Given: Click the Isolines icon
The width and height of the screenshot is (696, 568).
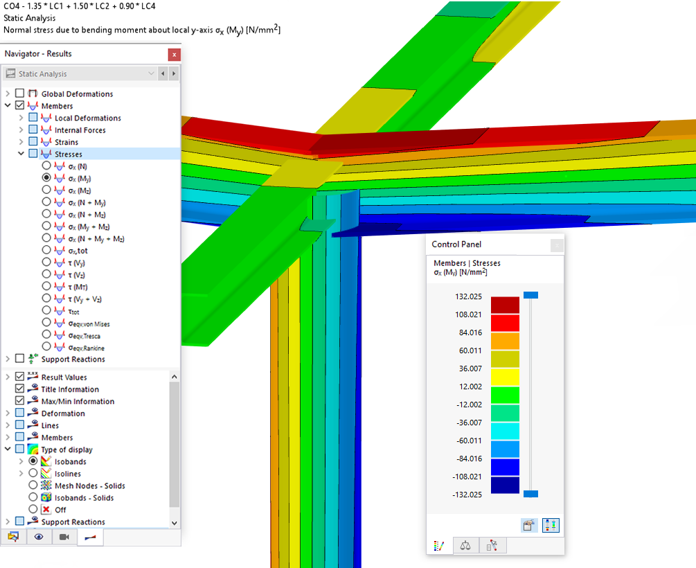Looking at the screenshot, I should coord(46,473).
